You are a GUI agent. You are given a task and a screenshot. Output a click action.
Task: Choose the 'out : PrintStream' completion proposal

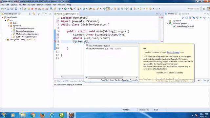coord(112,46)
